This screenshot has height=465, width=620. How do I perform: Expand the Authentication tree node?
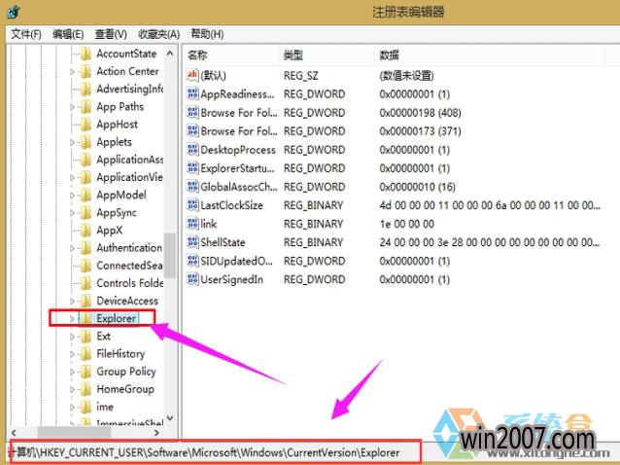tap(72, 248)
